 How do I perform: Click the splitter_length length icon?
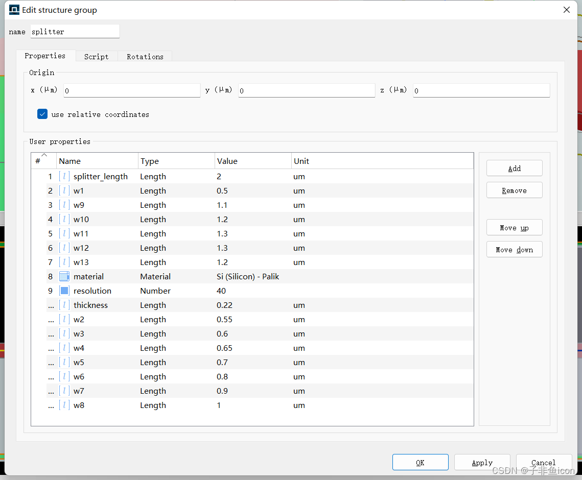pyautogui.click(x=64, y=177)
